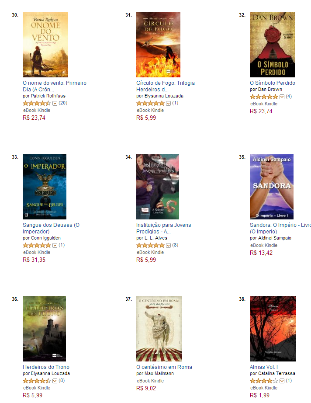Open the Herdeiros do Trono cover image
The image size is (311, 403).
(45, 329)
